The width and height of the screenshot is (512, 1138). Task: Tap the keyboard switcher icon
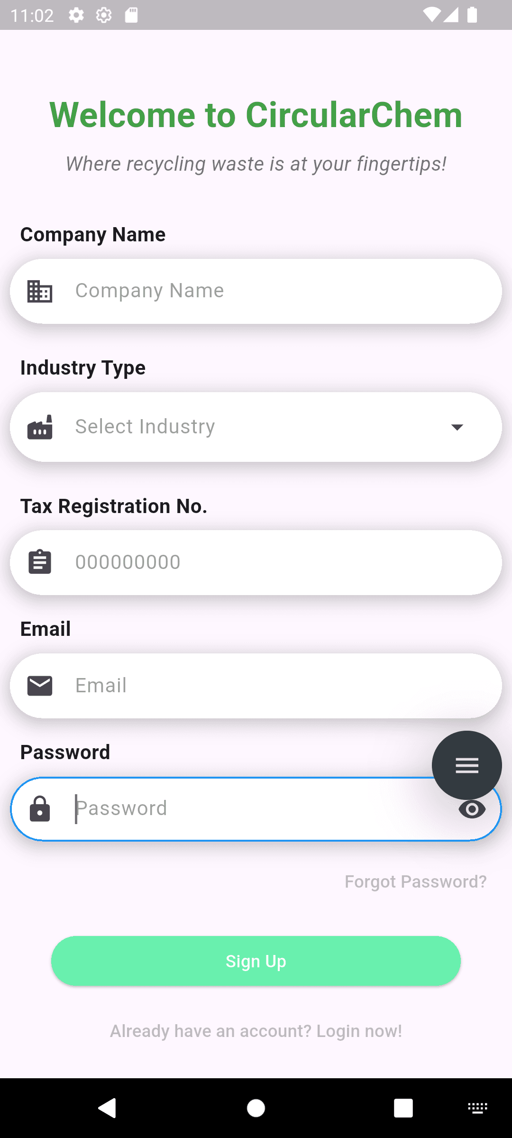click(477, 1108)
